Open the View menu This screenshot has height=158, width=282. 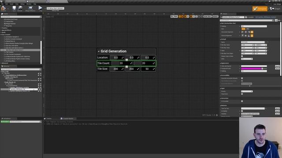17,4
